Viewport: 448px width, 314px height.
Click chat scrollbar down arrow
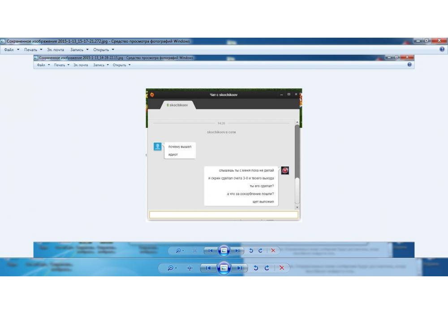[x=297, y=207]
